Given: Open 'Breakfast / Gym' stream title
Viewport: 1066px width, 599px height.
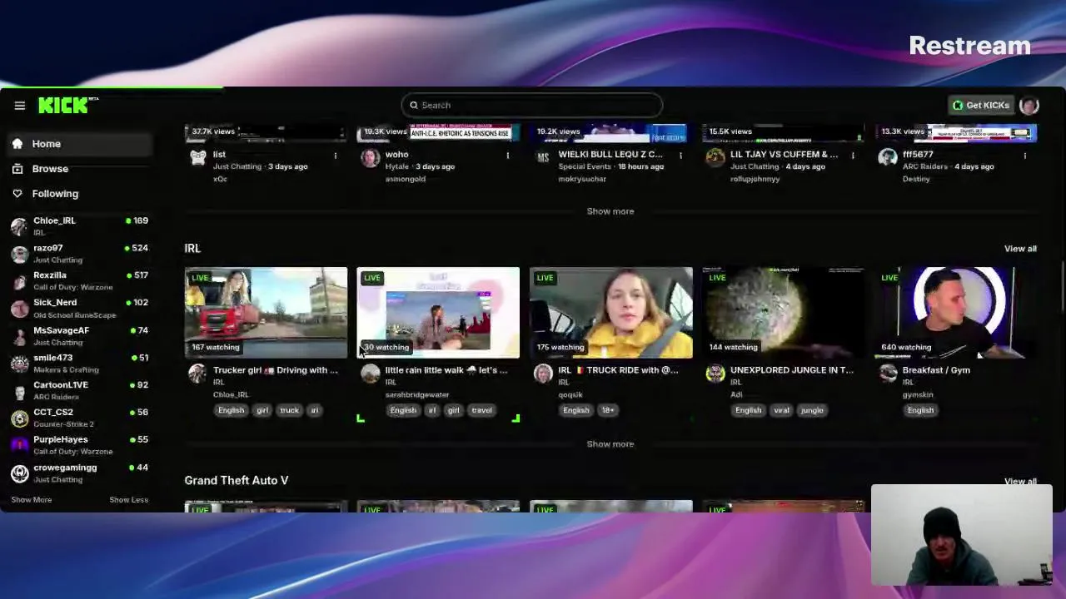Looking at the screenshot, I should point(936,370).
